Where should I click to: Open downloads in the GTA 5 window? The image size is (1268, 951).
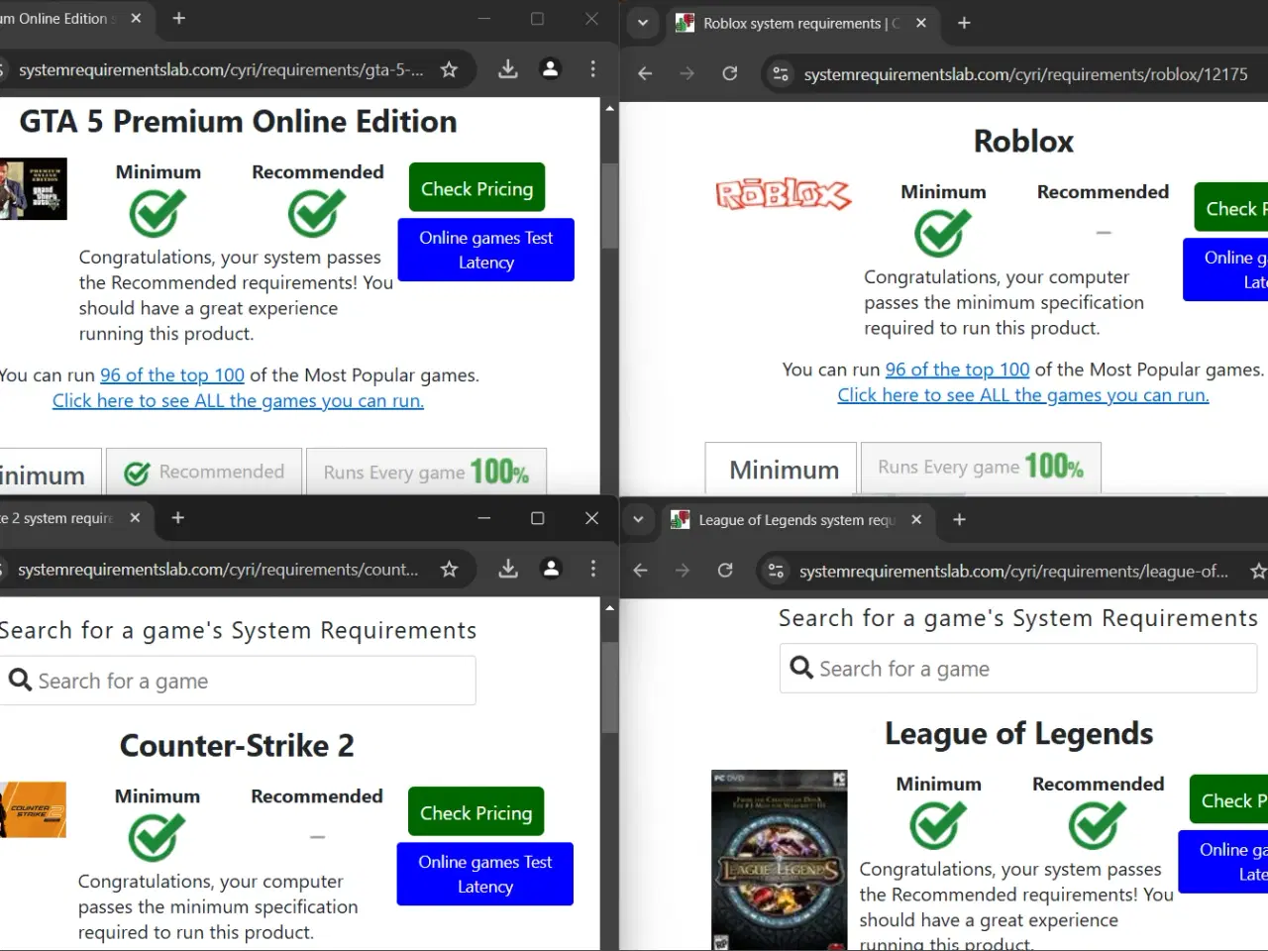508,69
